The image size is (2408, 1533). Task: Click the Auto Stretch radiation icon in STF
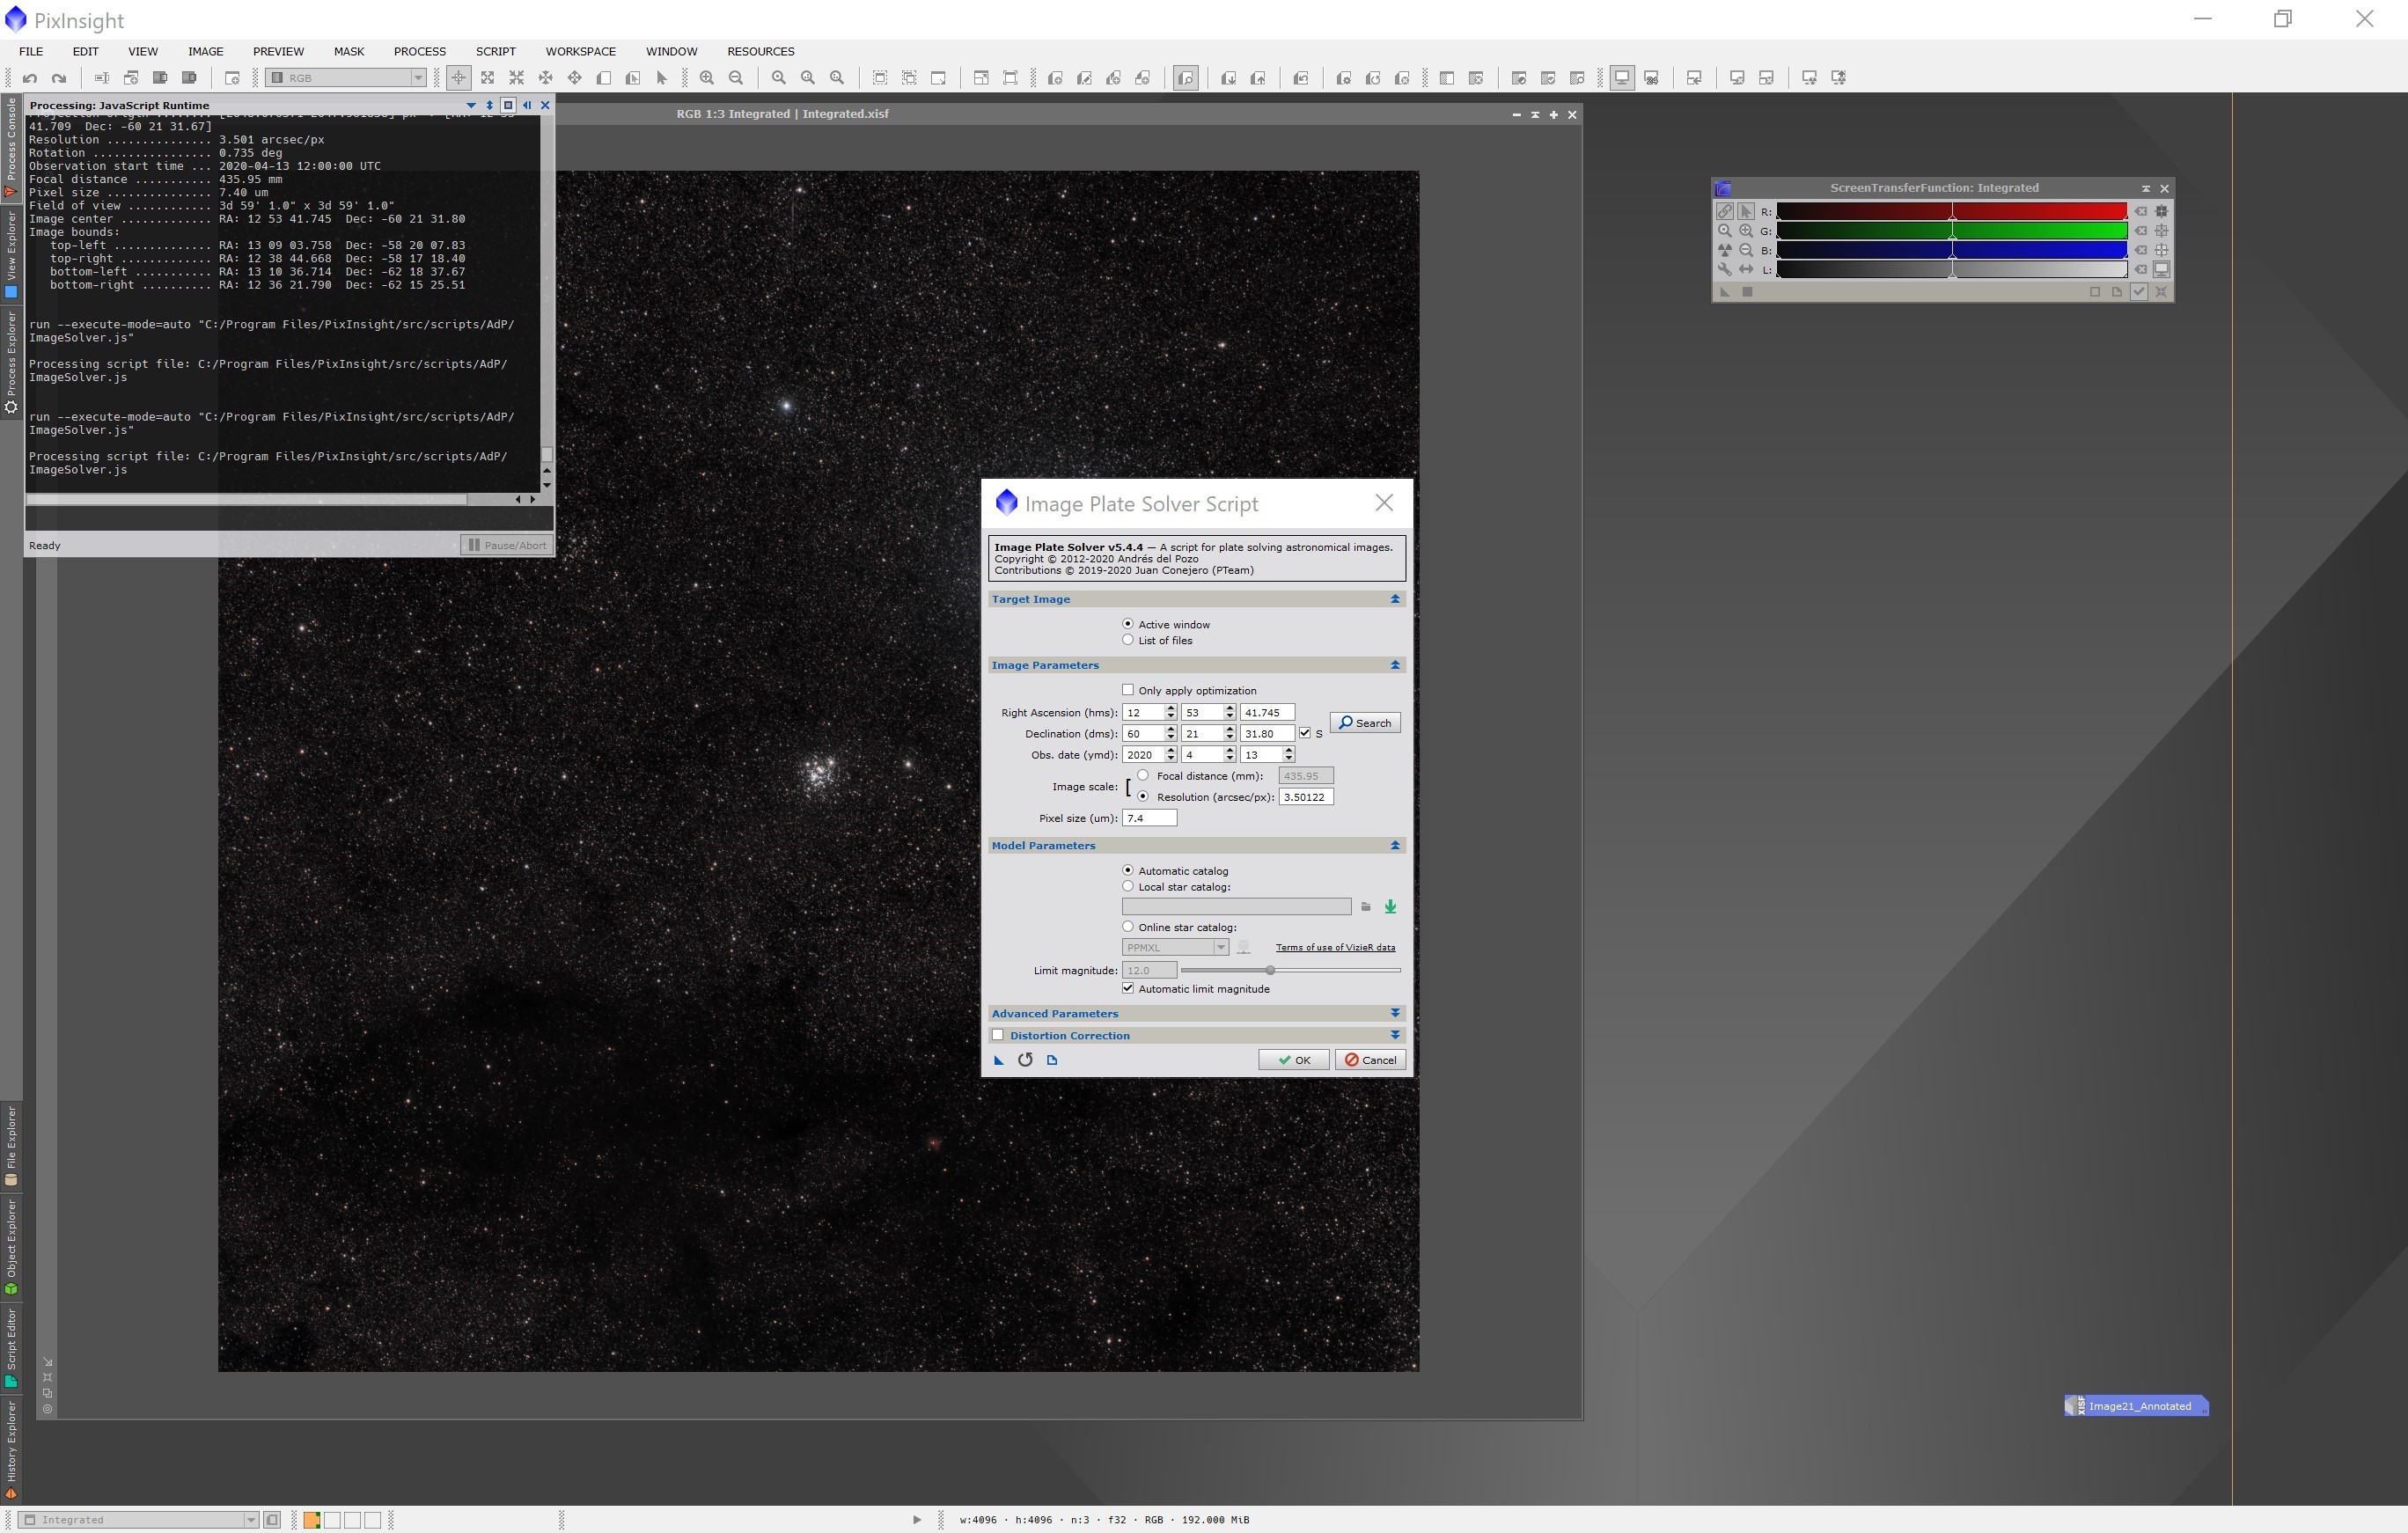(x=1725, y=250)
